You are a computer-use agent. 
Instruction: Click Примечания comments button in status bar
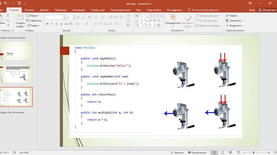point(197,152)
